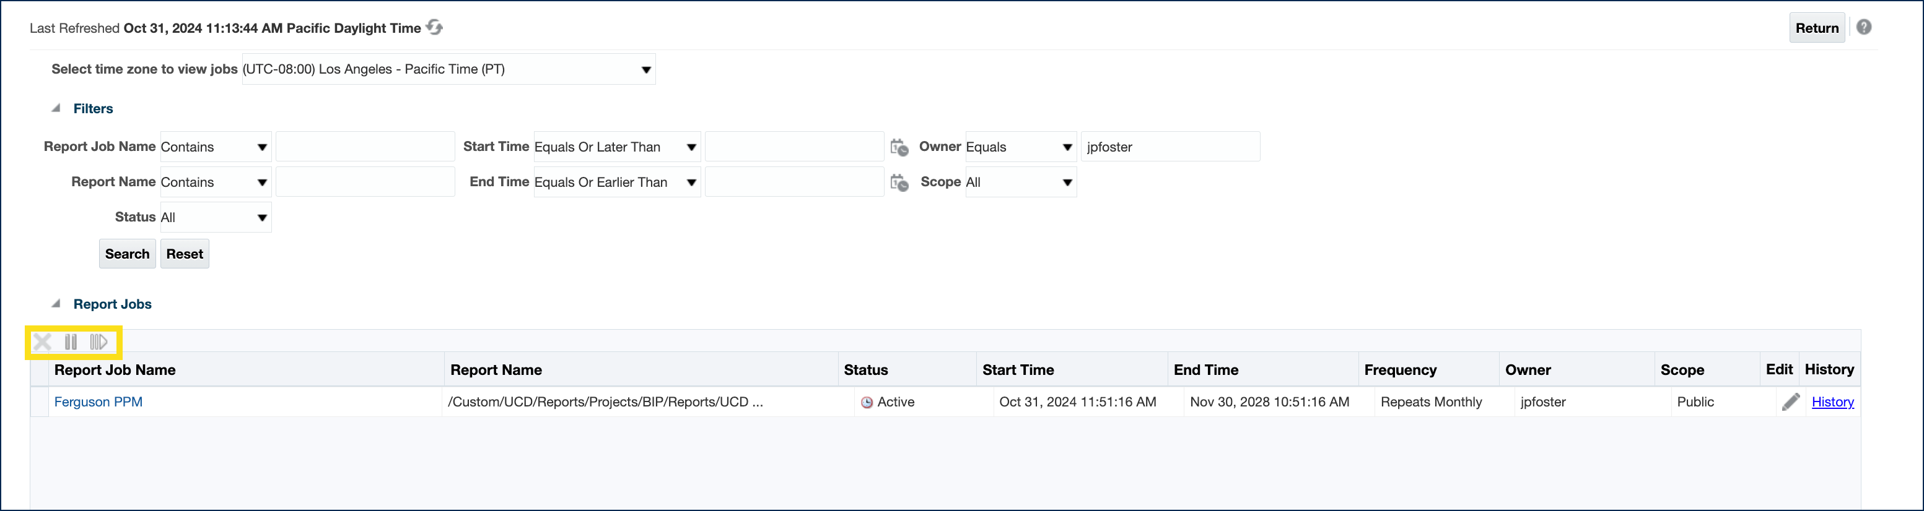Click the Start Time column header
Screen dimensions: 1924x511
click(1018, 370)
